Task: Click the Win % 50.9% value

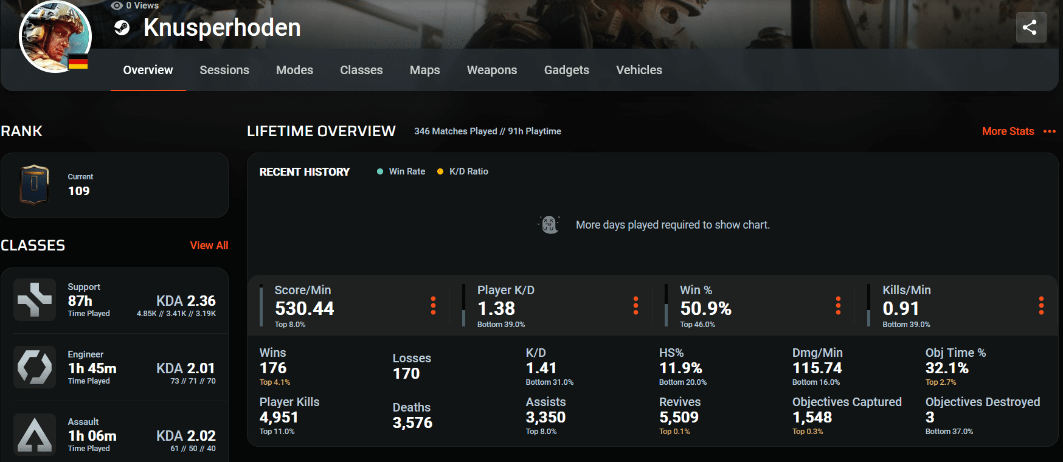Action: (x=705, y=309)
